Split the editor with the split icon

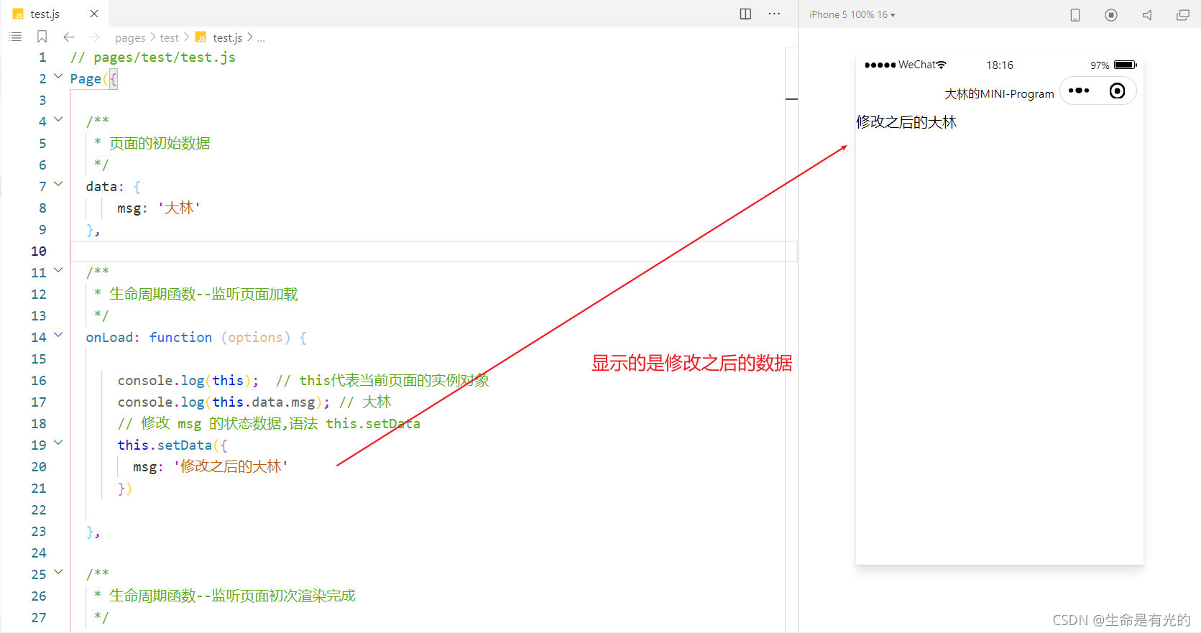pyautogui.click(x=745, y=14)
